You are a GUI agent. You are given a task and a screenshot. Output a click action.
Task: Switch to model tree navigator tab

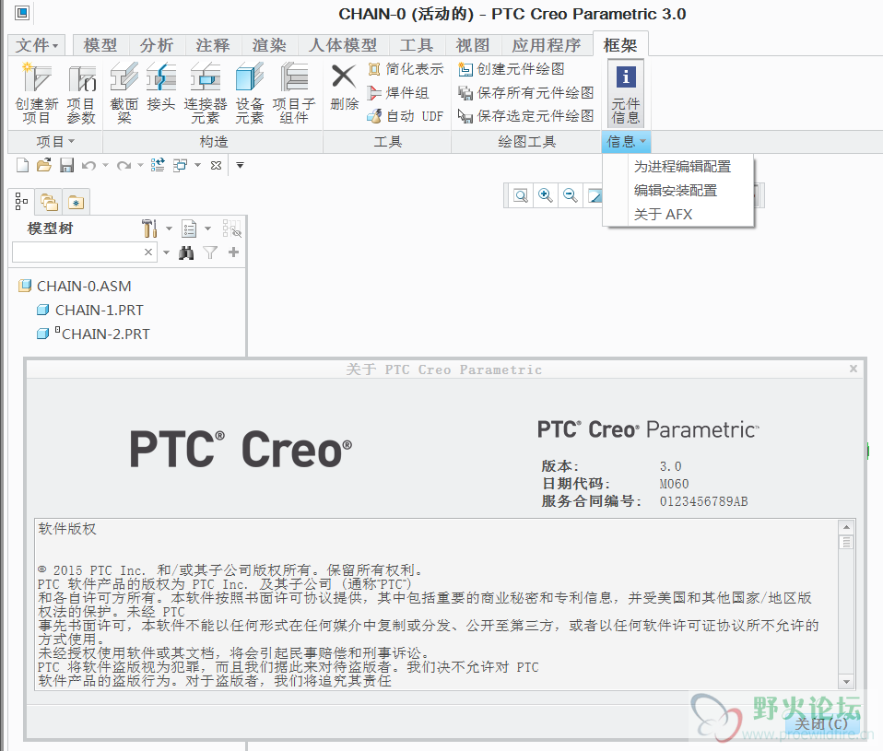[x=21, y=202]
